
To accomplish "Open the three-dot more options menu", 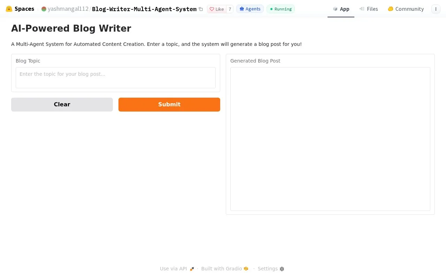I will pyautogui.click(x=436, y=9).
